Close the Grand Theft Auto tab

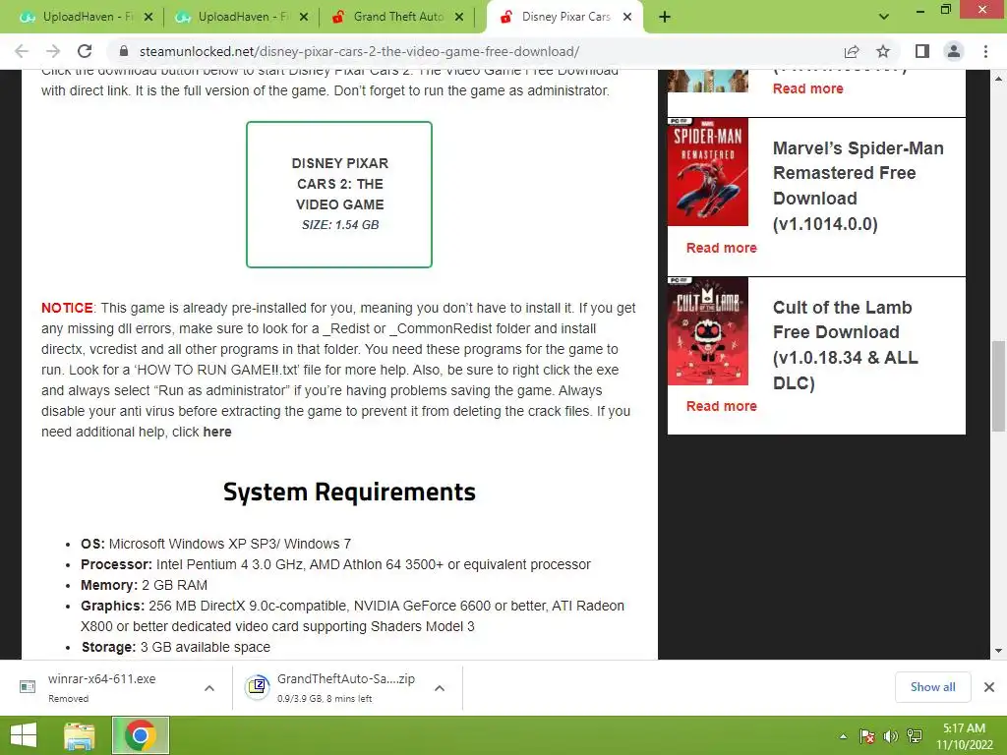(459, 17)
